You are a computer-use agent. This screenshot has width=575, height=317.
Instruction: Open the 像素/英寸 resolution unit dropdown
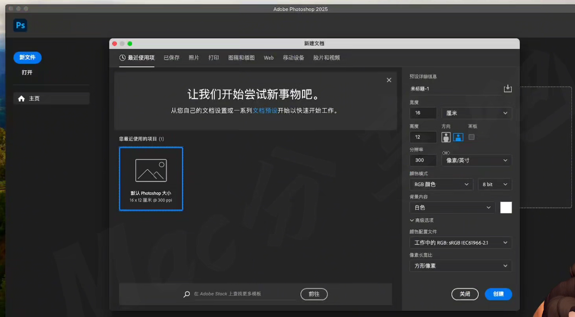(x=477, y=160)
